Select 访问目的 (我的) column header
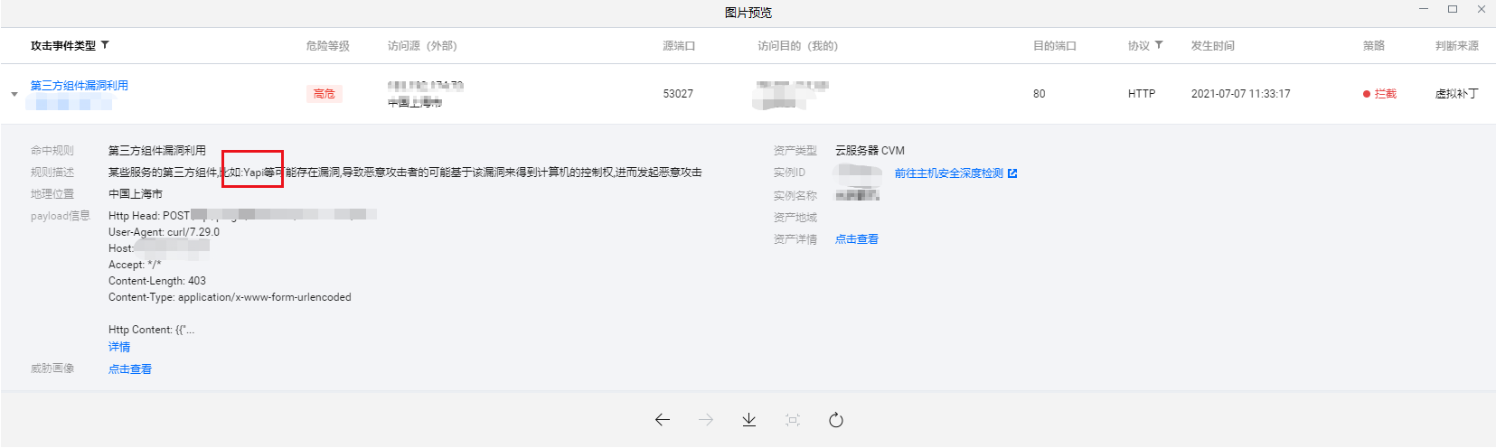Image resolution: width=1496 pixels, height=448 pixels. (x=797, y=46)
